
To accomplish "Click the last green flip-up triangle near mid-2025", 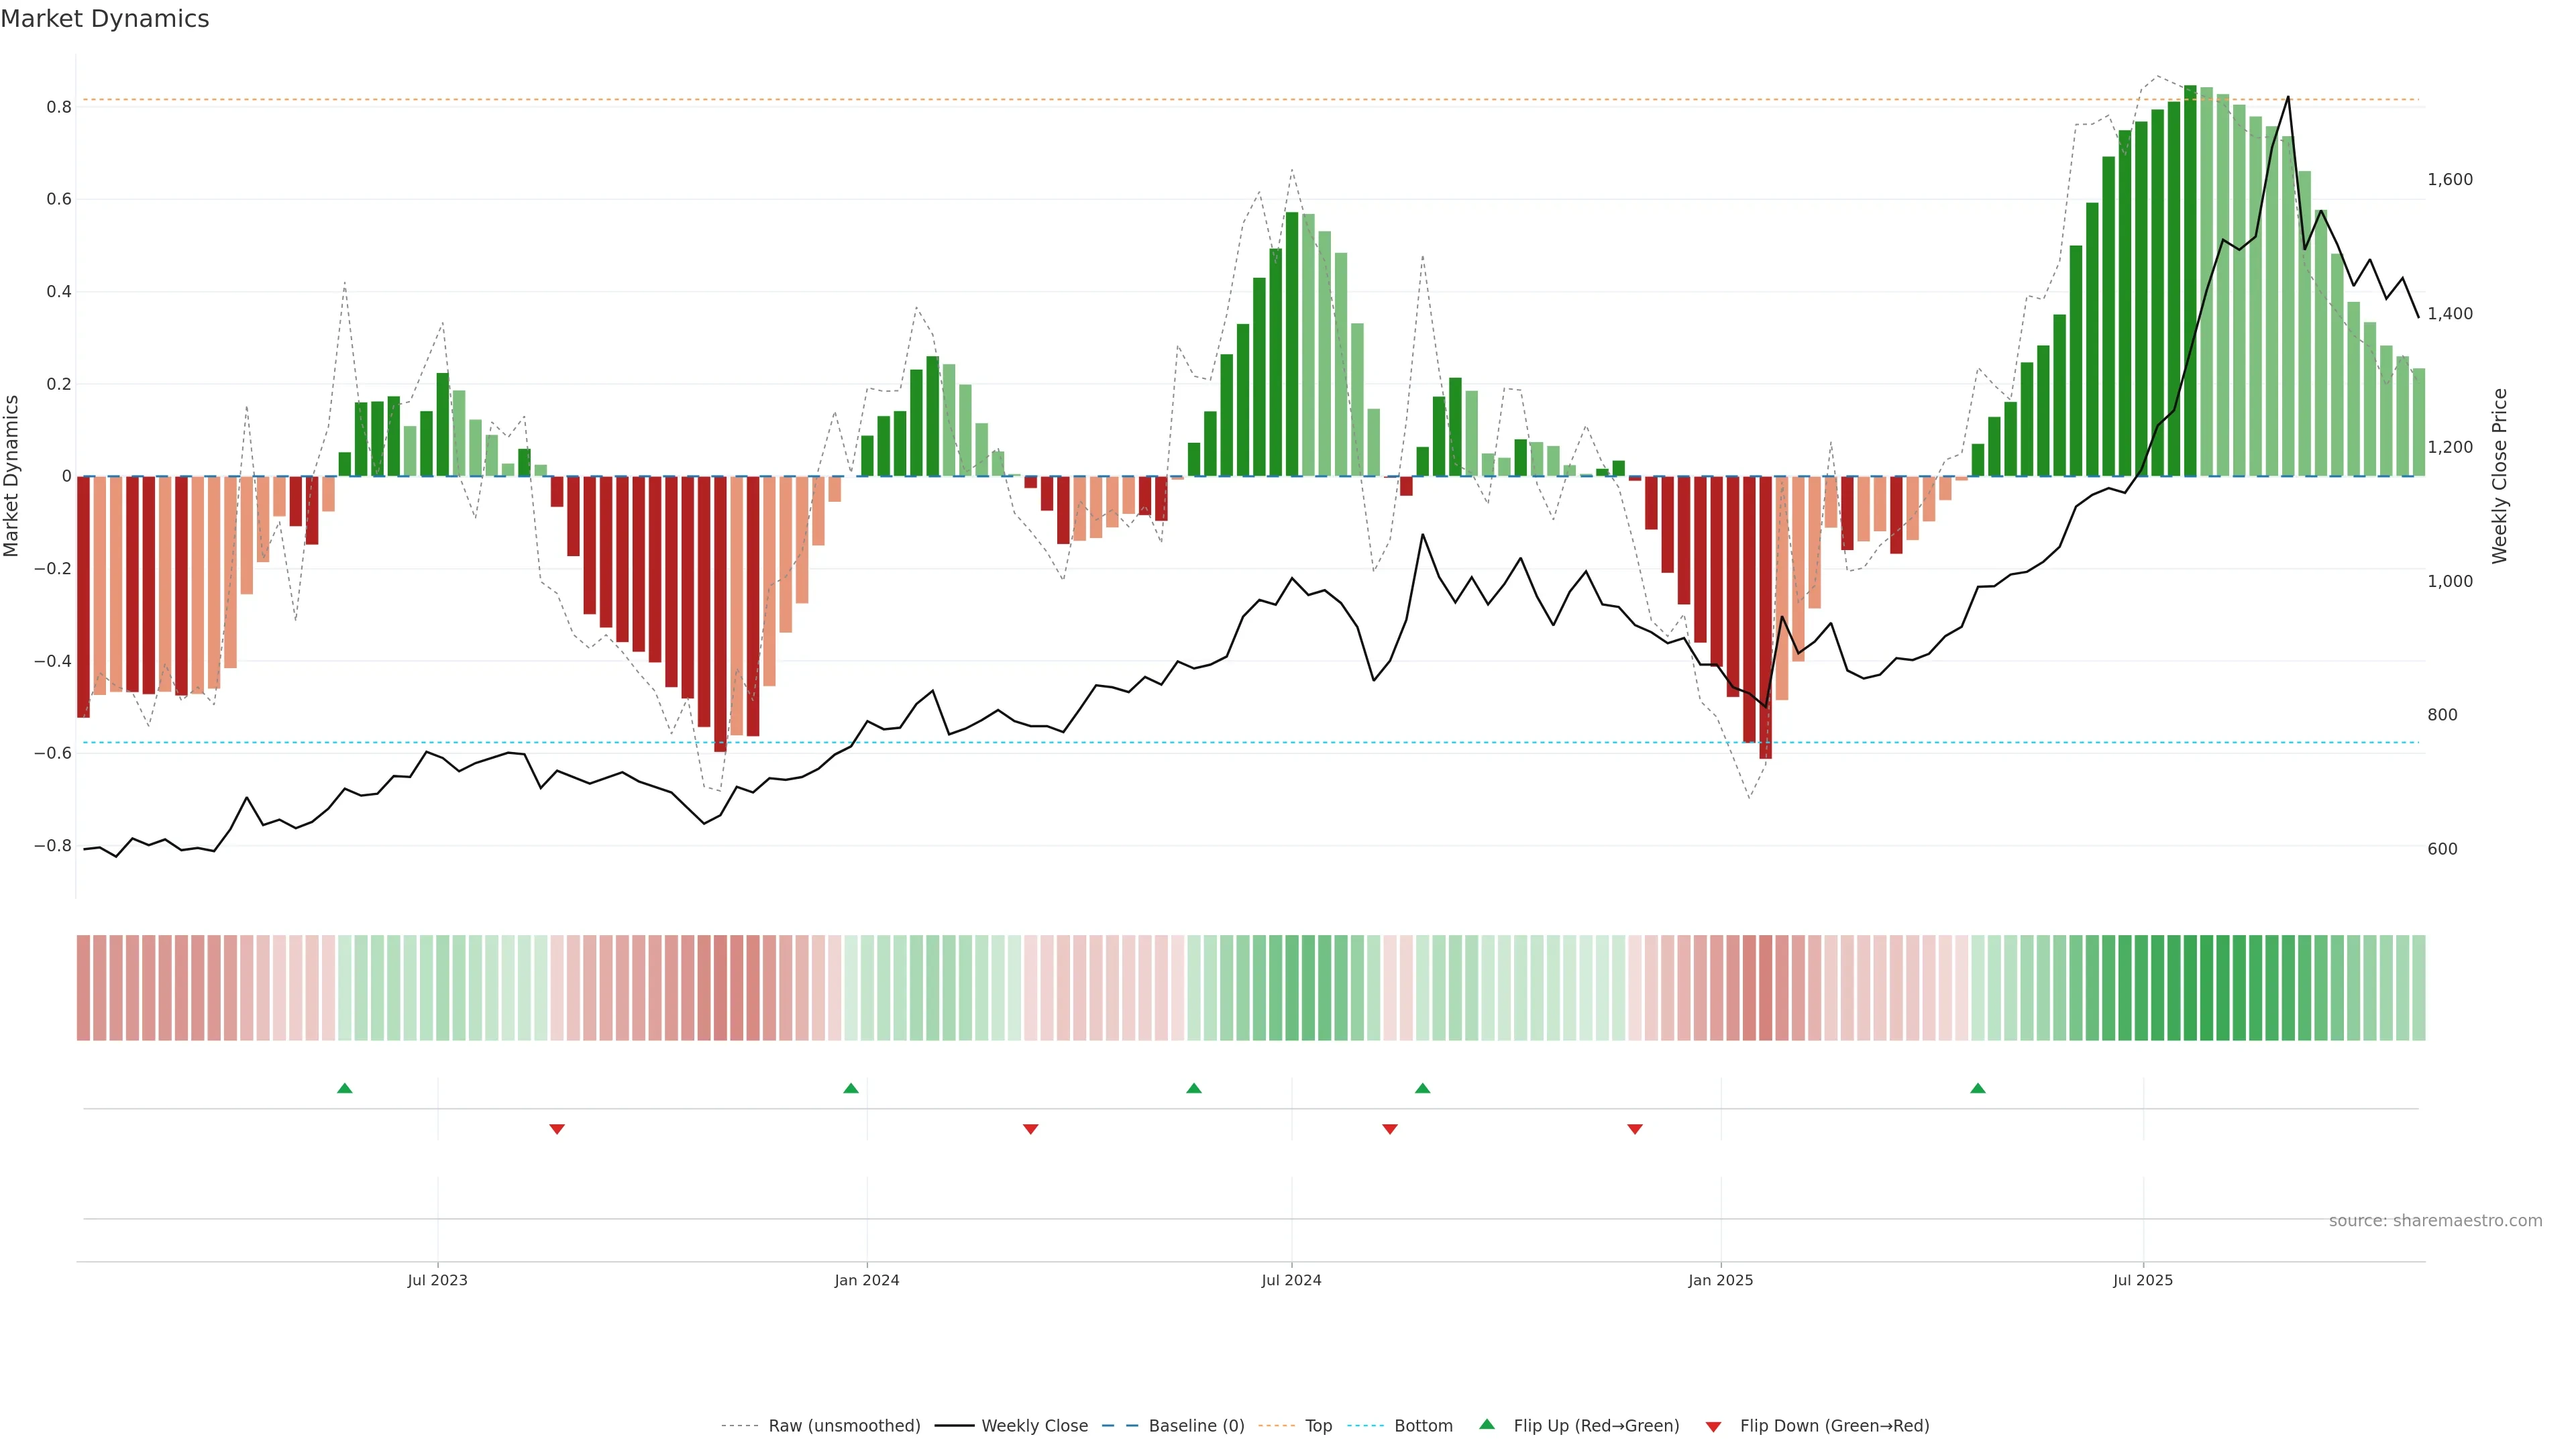I will pyautogui.click(x=1978, y=1088).
